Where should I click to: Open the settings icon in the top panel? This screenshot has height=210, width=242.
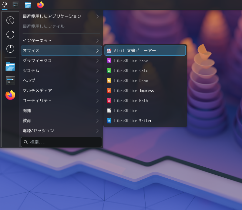pos(16,5)
